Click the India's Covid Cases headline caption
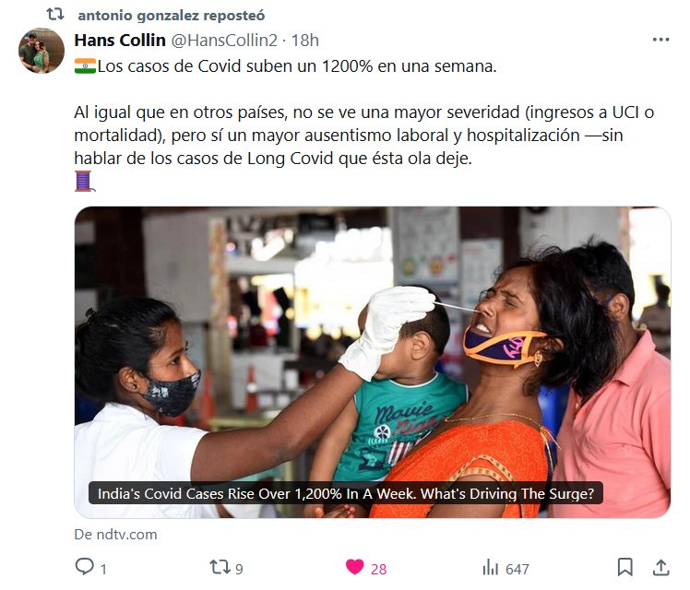This screenshot has height=590, width=690. [345, 494]
